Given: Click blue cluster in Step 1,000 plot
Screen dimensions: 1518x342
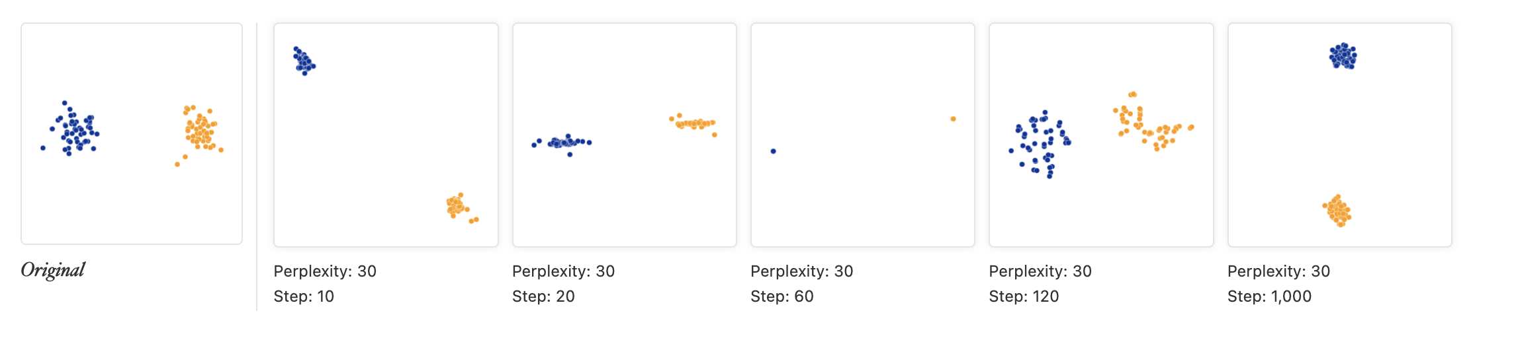Looking at the screenshot, I should 1343,56.
